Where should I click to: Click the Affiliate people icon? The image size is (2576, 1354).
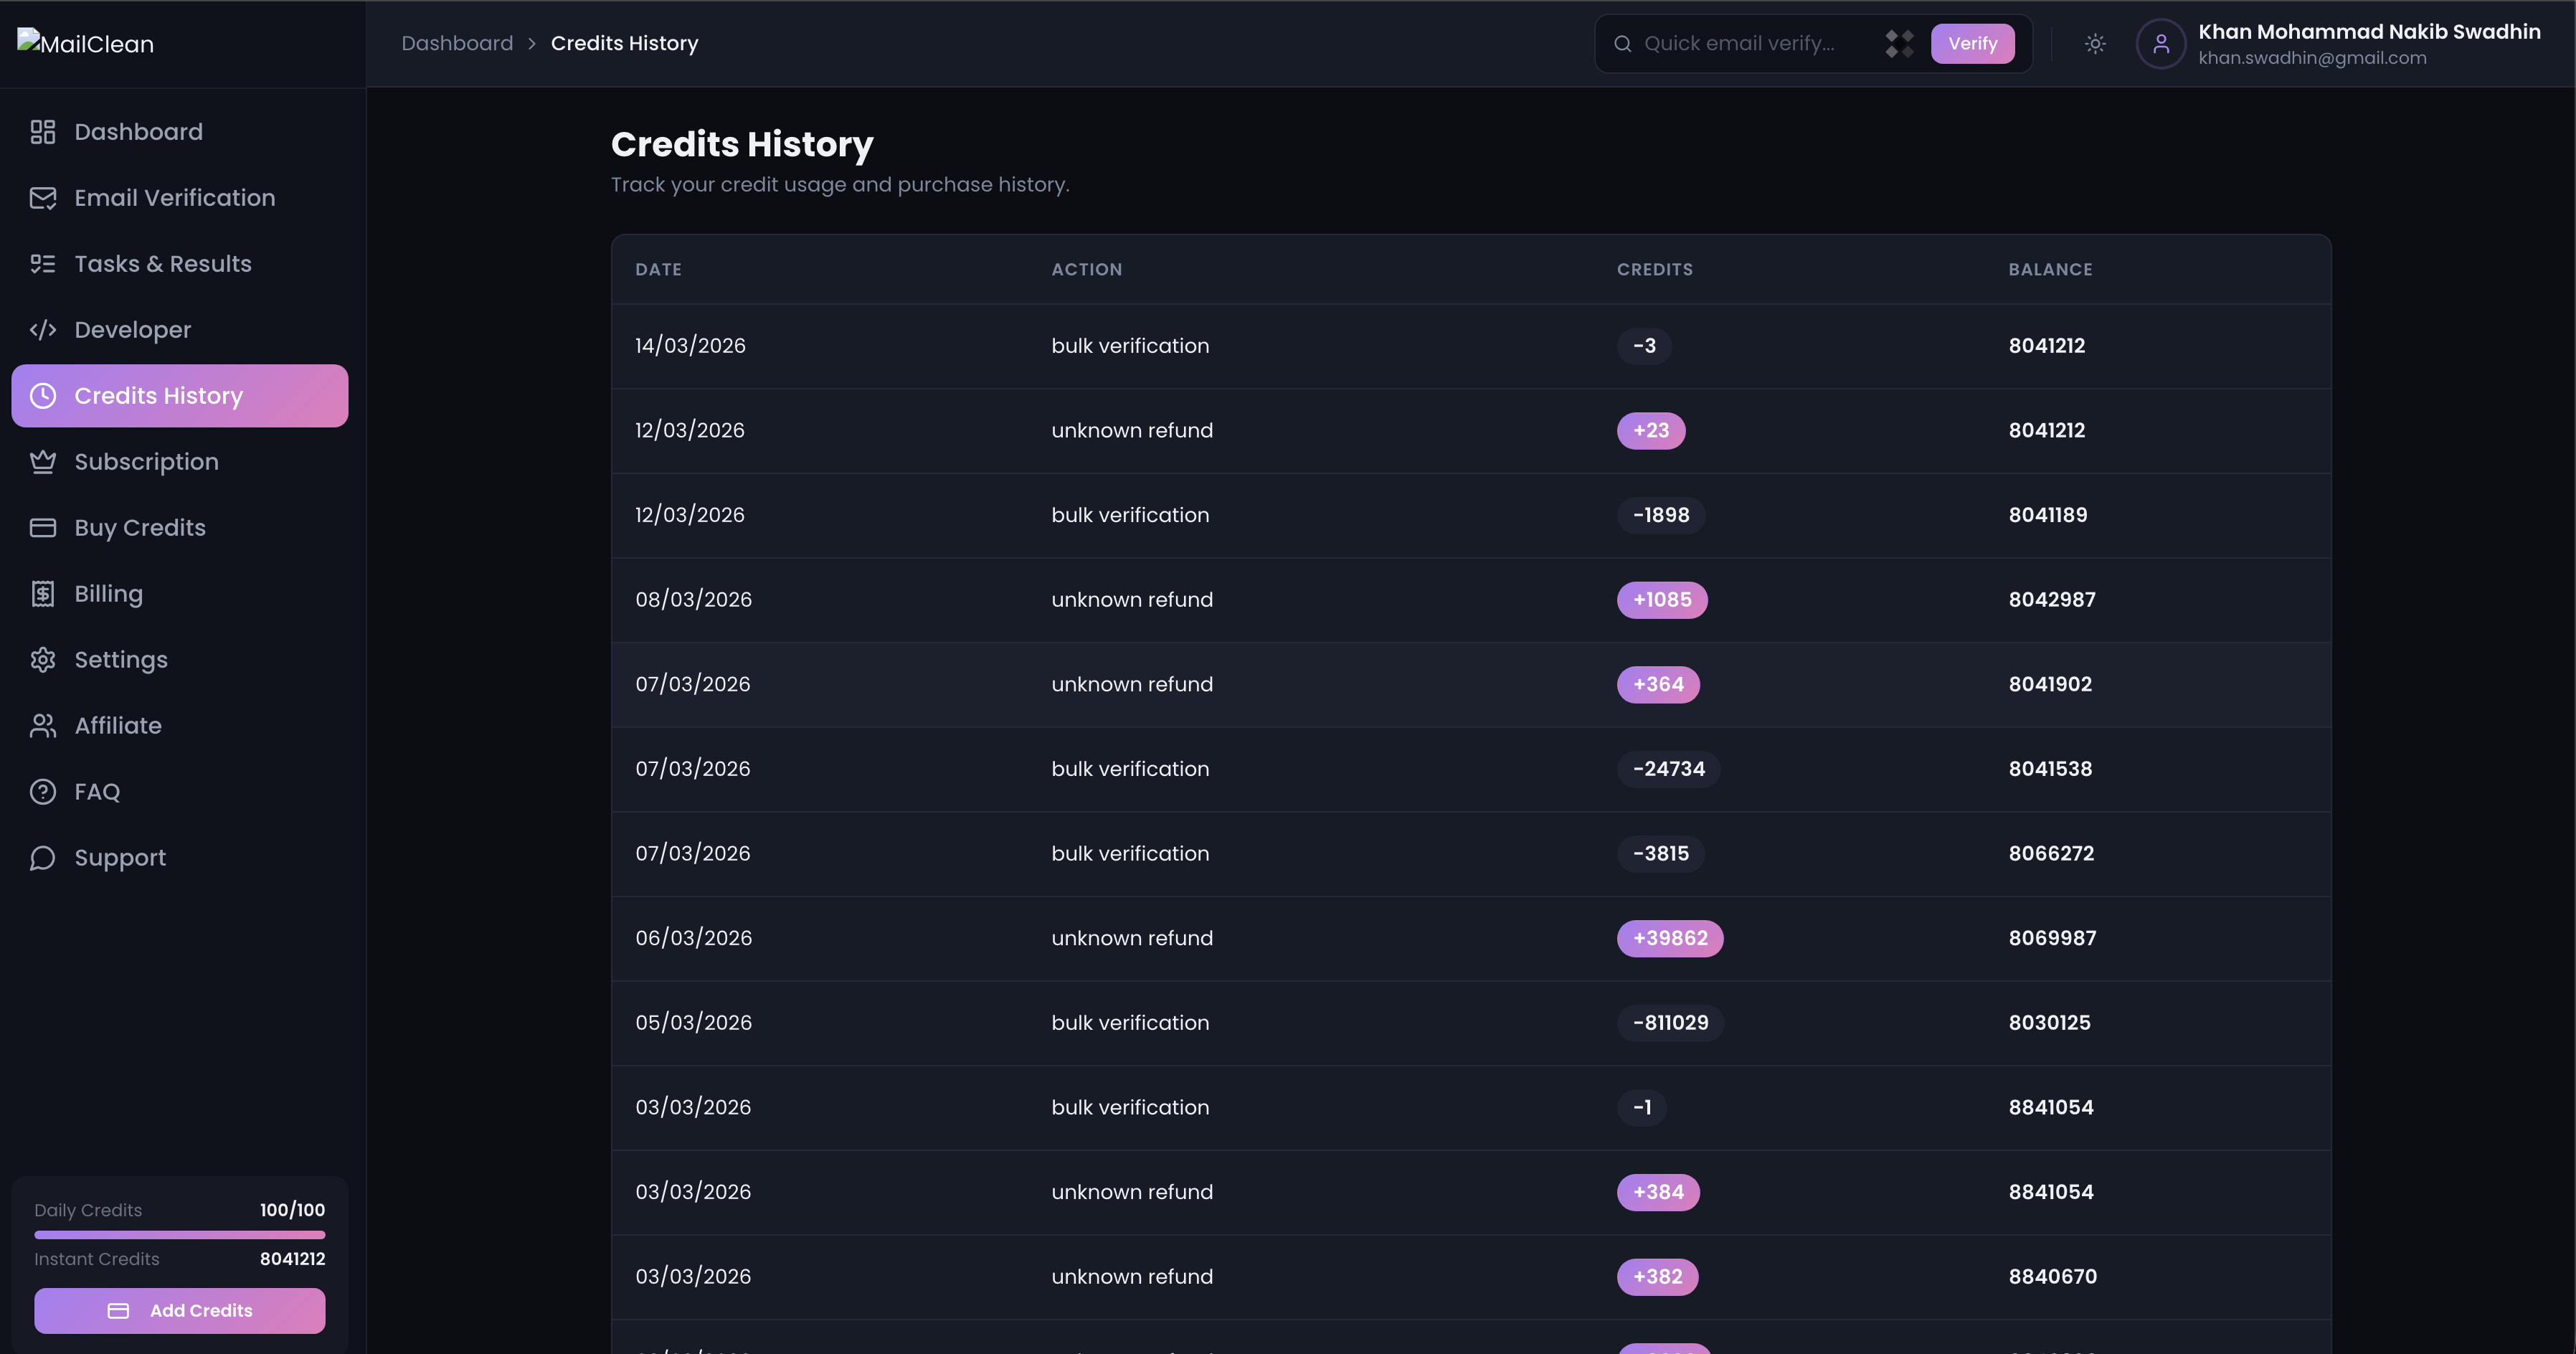click(x=42, y=726)
